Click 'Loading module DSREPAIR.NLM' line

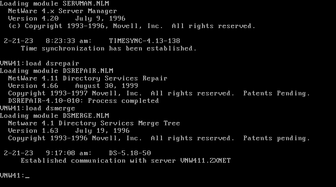(56, 71)
